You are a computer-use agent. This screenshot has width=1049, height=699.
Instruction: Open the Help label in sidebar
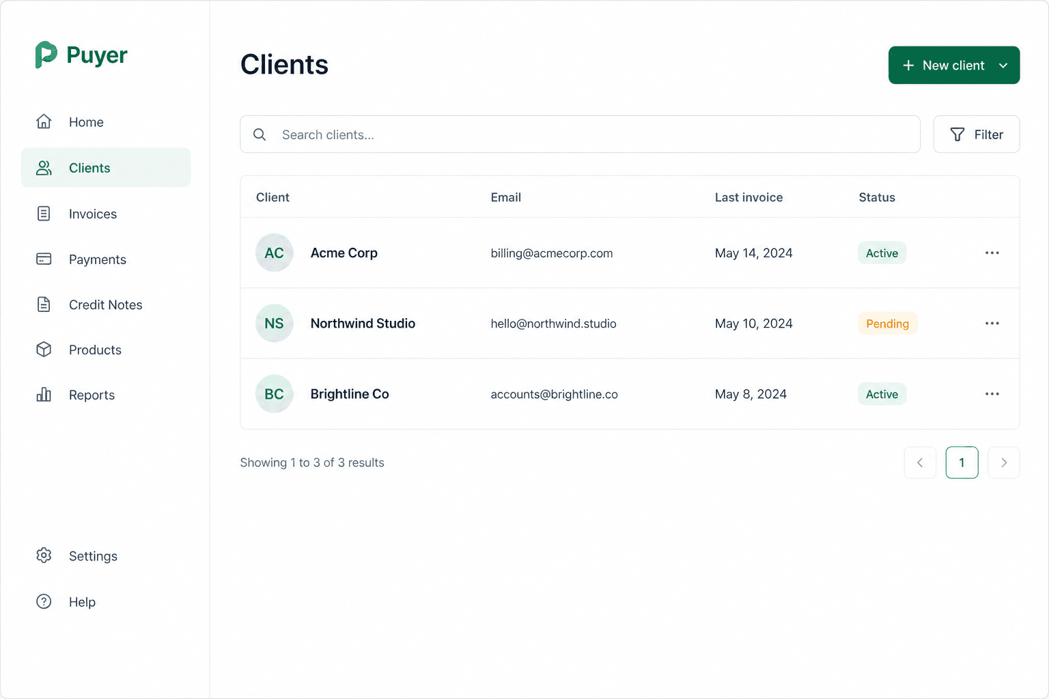pos(82,602)
